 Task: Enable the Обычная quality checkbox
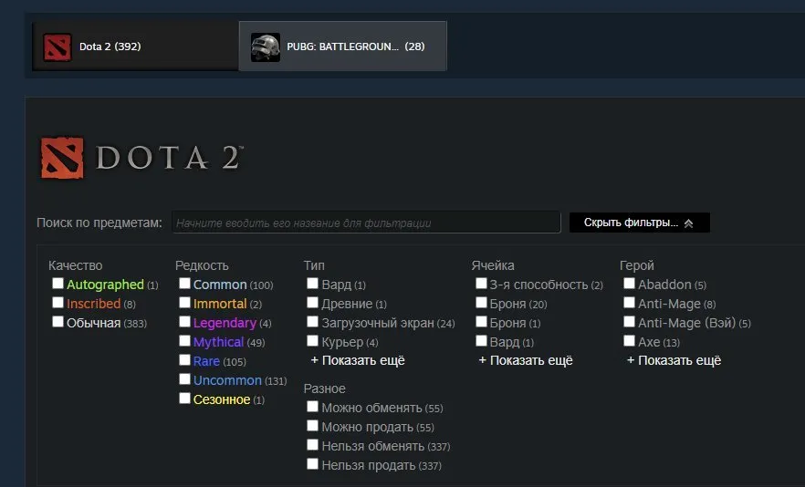point(58,321)
